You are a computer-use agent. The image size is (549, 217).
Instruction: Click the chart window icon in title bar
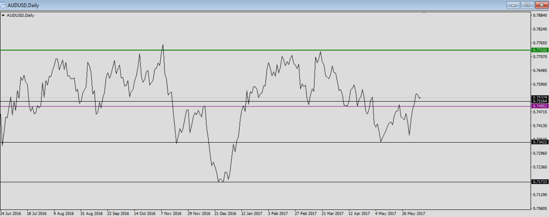pos(3,5)
